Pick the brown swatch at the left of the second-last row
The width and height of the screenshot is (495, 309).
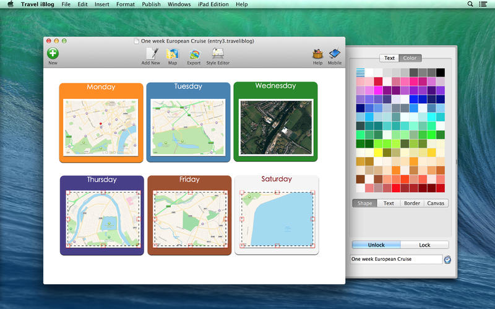point(360,179)
